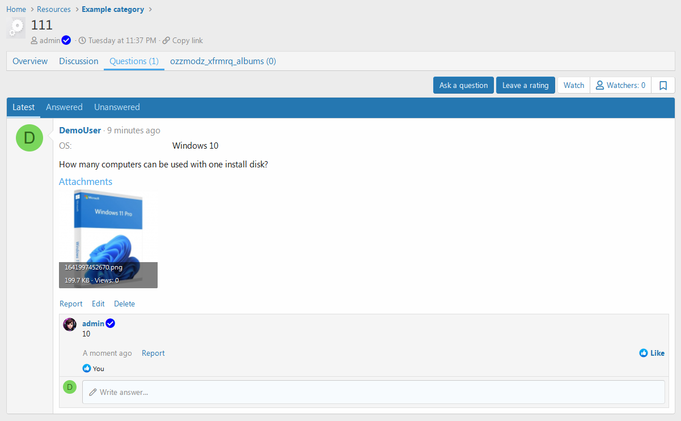Open the ozzmodz_xfrmrq_albums (0) tab
Viewport: 681px width, 421px height.
click(x=223, y=61)
